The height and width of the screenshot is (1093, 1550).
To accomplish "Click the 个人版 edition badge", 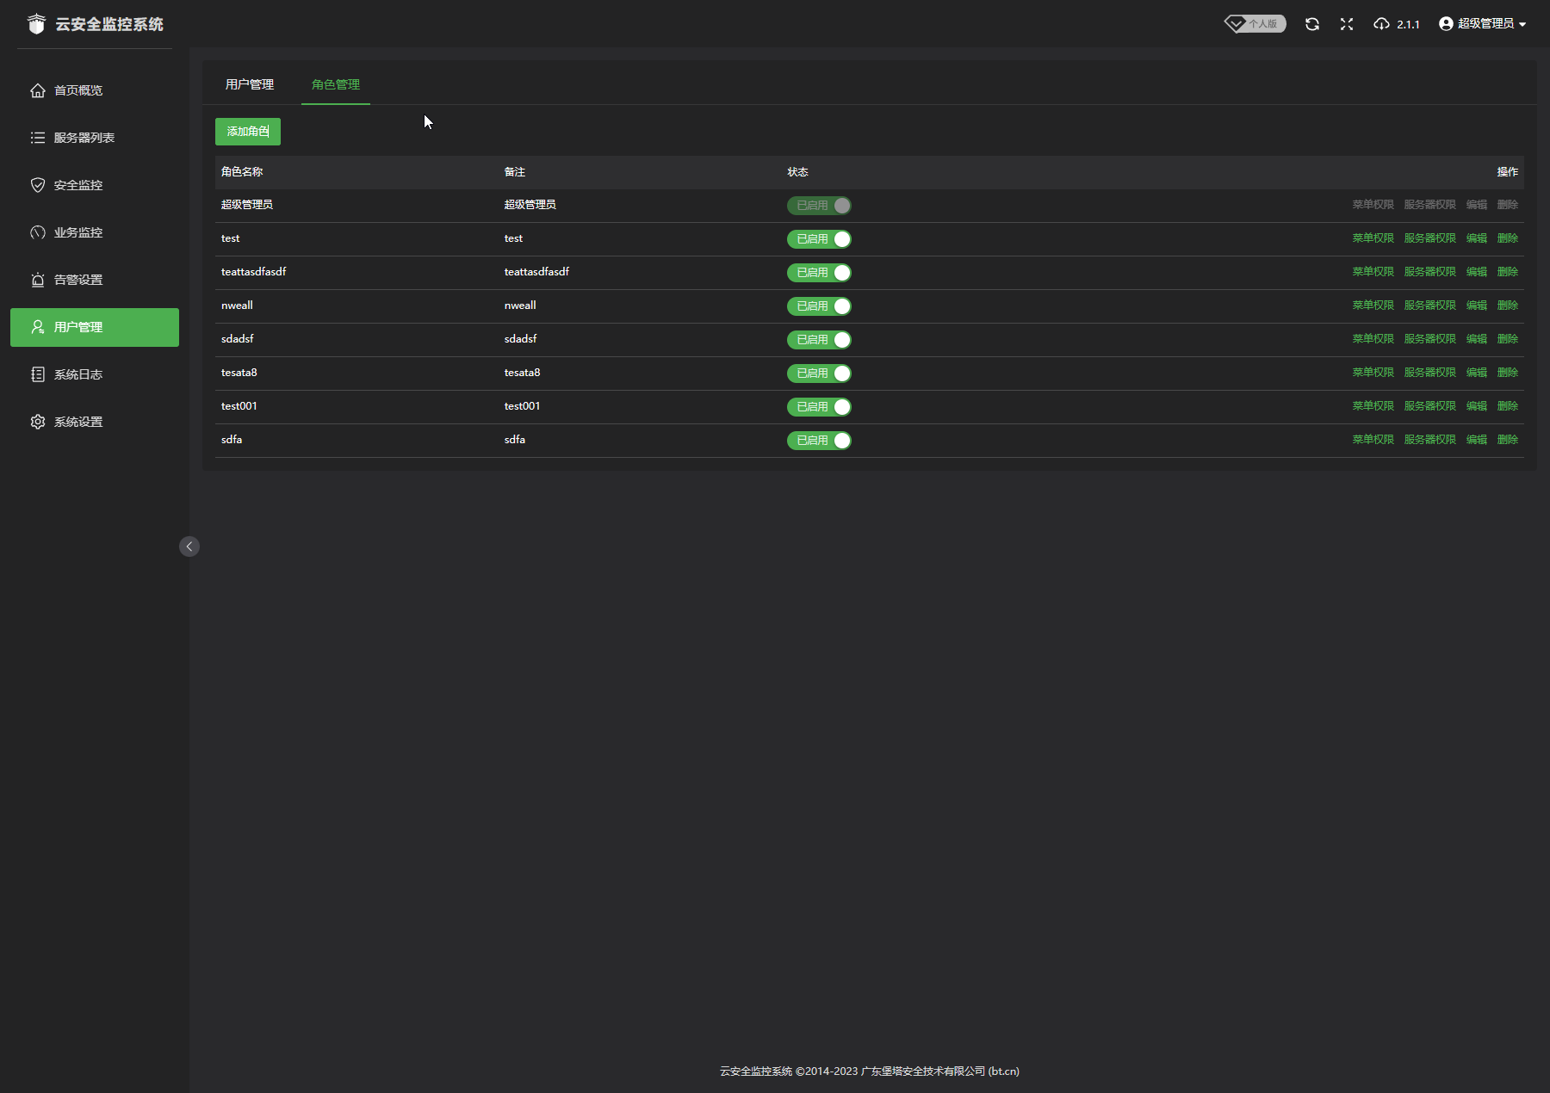I will [1255, 24].
